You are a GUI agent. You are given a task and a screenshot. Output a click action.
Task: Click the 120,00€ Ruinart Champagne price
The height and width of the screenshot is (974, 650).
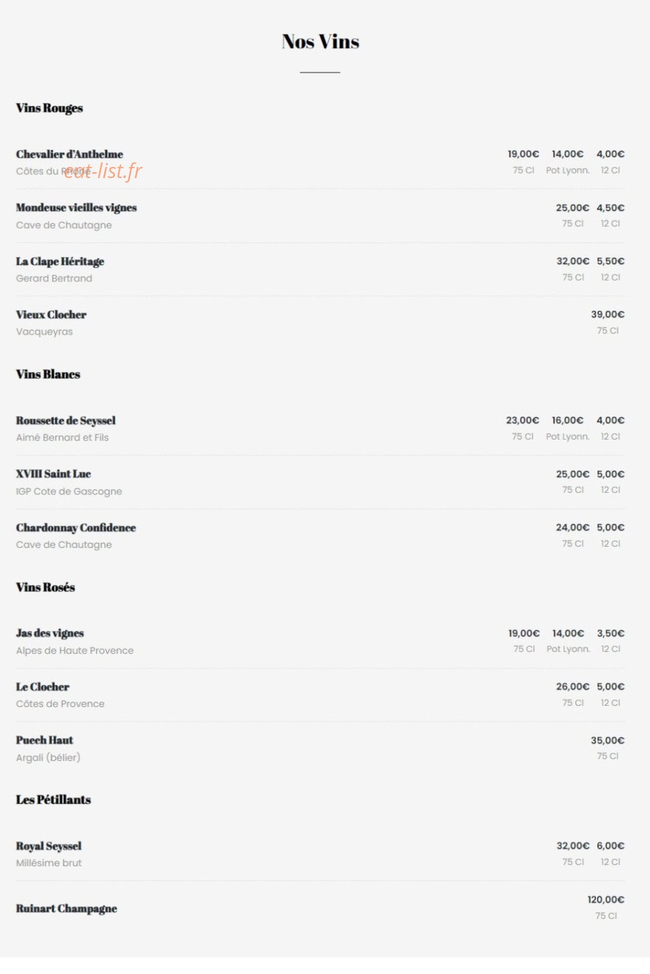[605, 899]
